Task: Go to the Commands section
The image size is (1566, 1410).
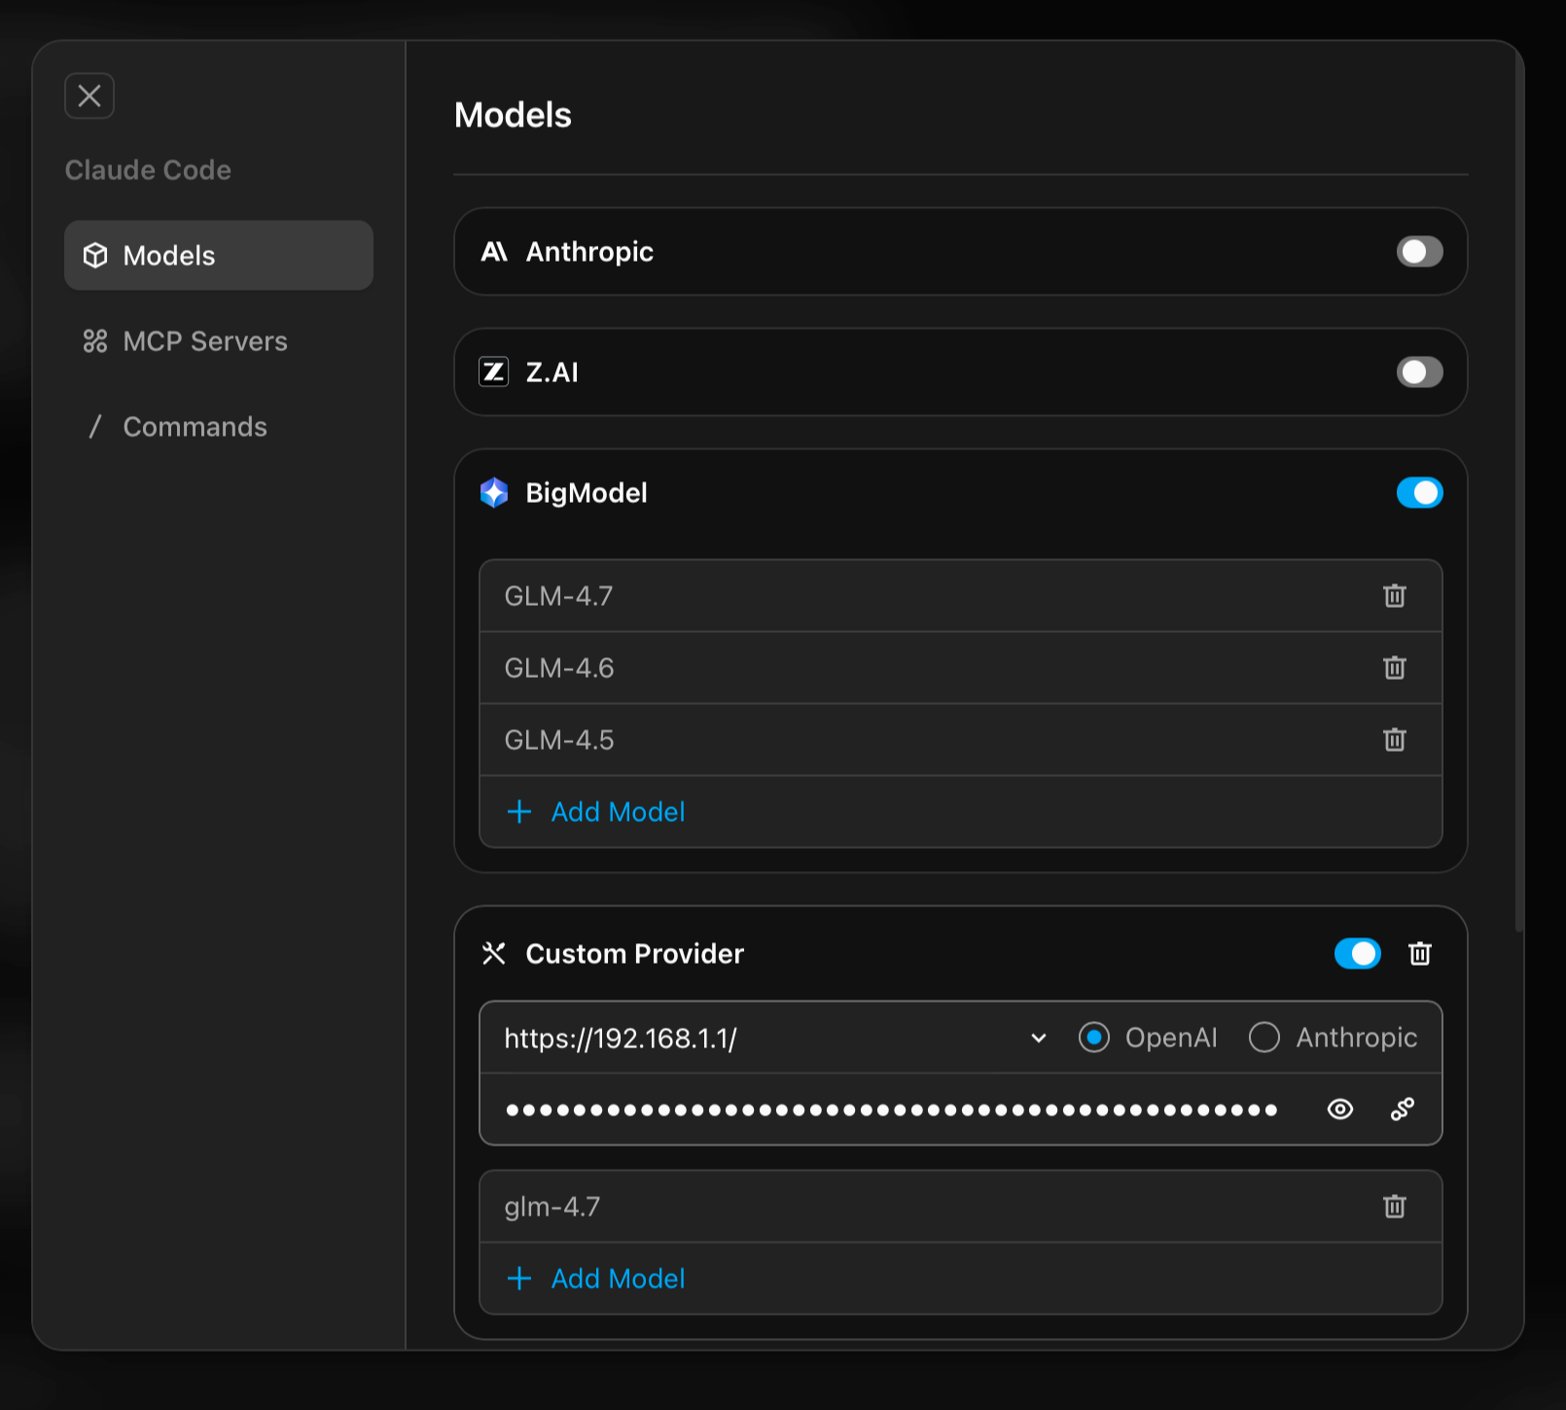Action: pyautogui.click(x=195, y=427)
